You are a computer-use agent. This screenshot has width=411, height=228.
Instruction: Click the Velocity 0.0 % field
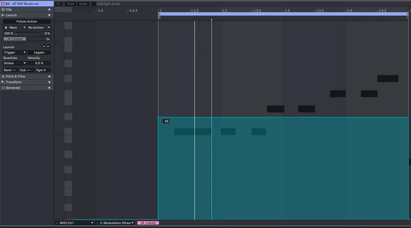click(39, 63)
